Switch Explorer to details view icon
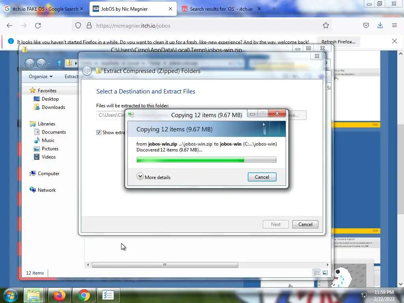The height and width of the screenshot is (303, 404). [x=317, y=273]
